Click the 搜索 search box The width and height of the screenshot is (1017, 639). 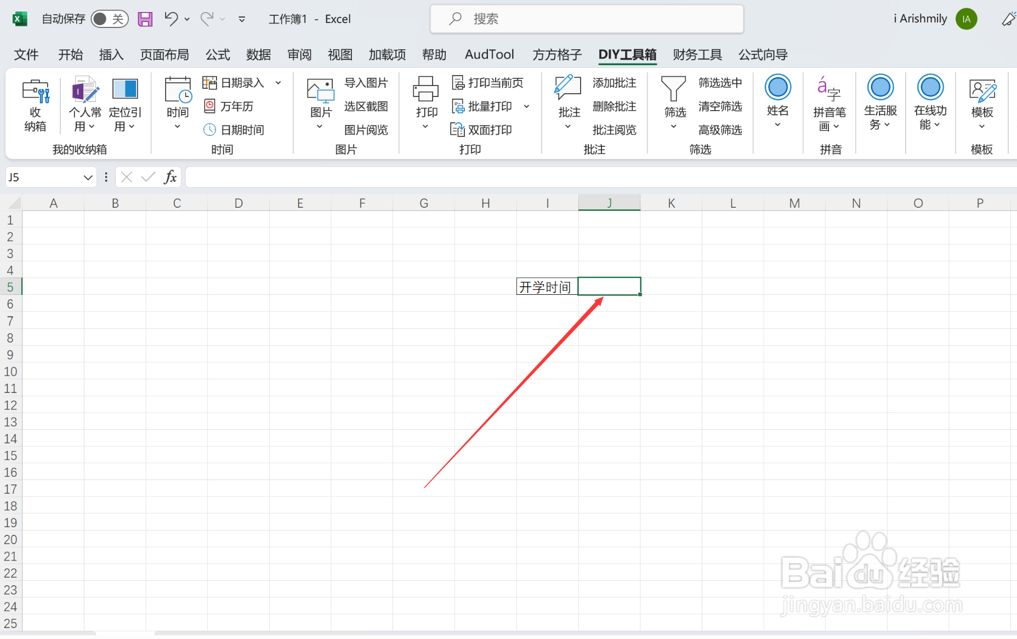587,19
